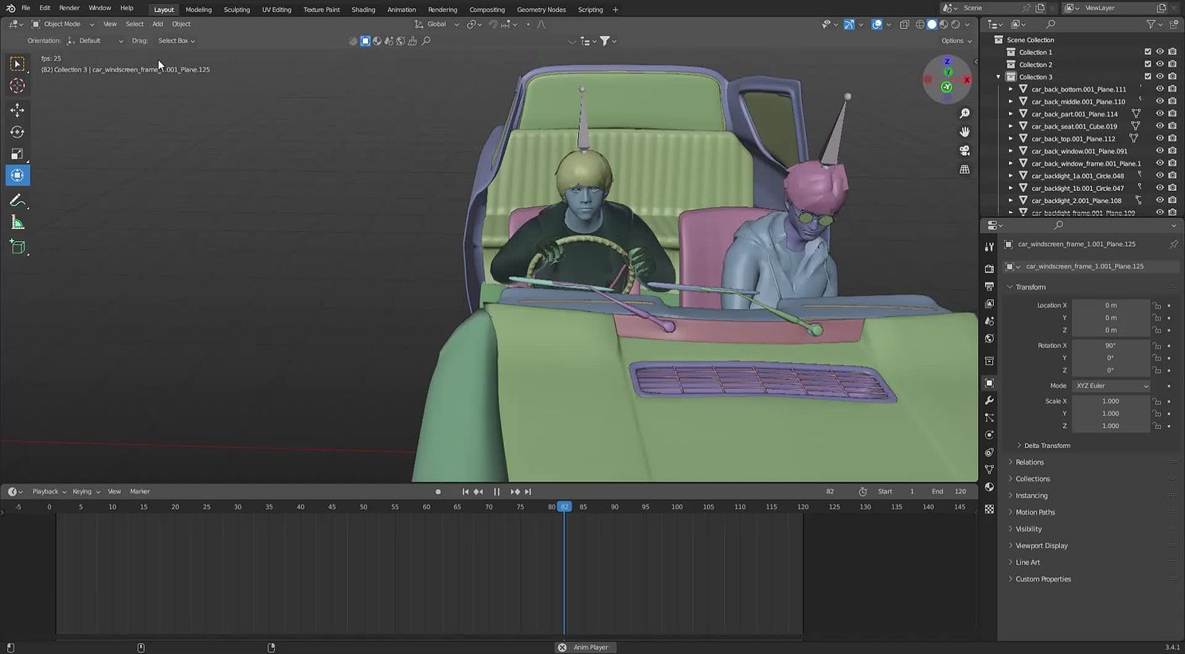Screen dimensions: 1185x654
Task: Switch perspective/orthographic grid icon
Action: coord(964,169)
